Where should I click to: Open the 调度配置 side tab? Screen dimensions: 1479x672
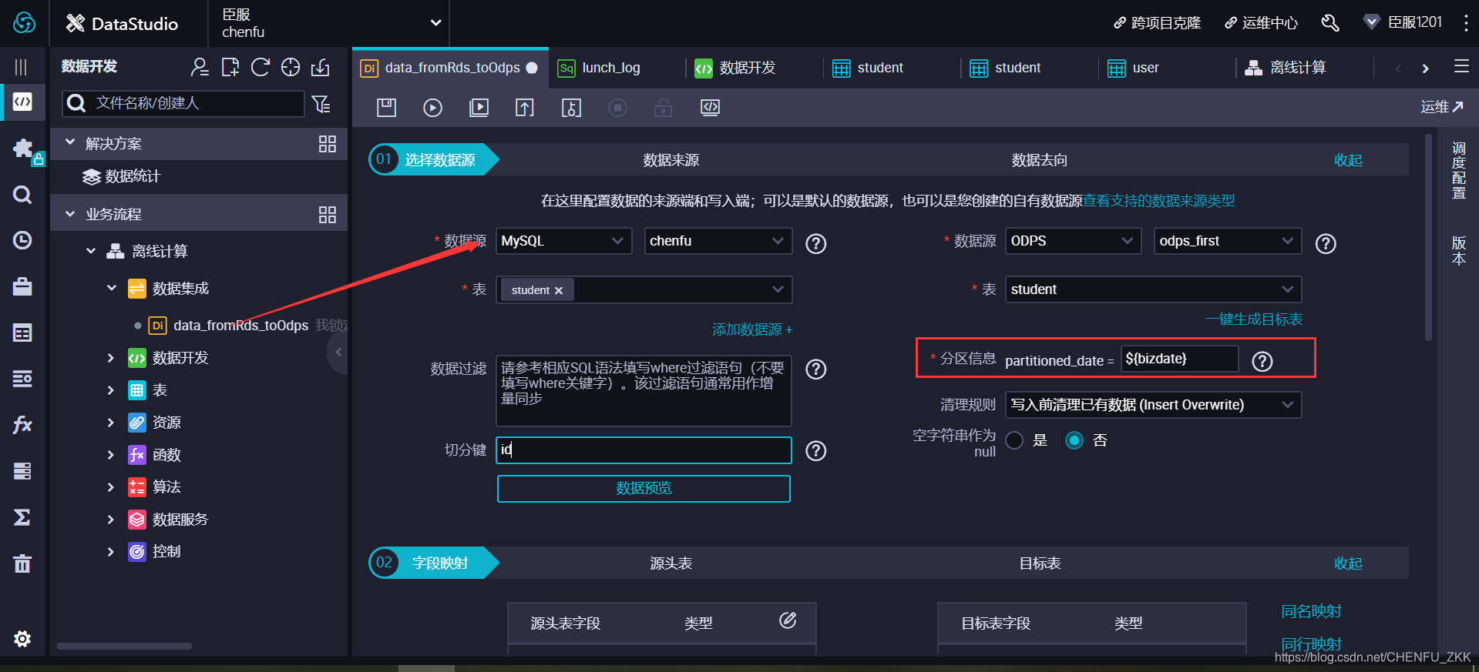(x=1459, y=171)
